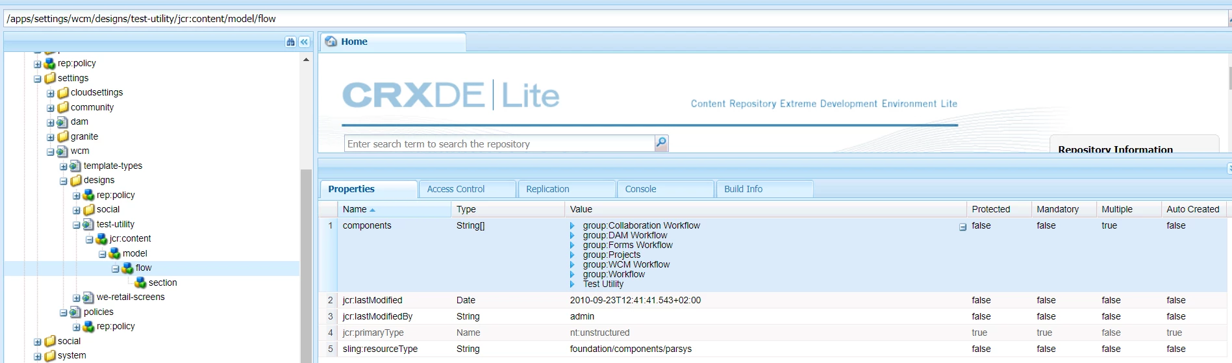Screen dimensions: 1232x363
Task: Click the nt:unstructured primaryType value
Action: 599,332
